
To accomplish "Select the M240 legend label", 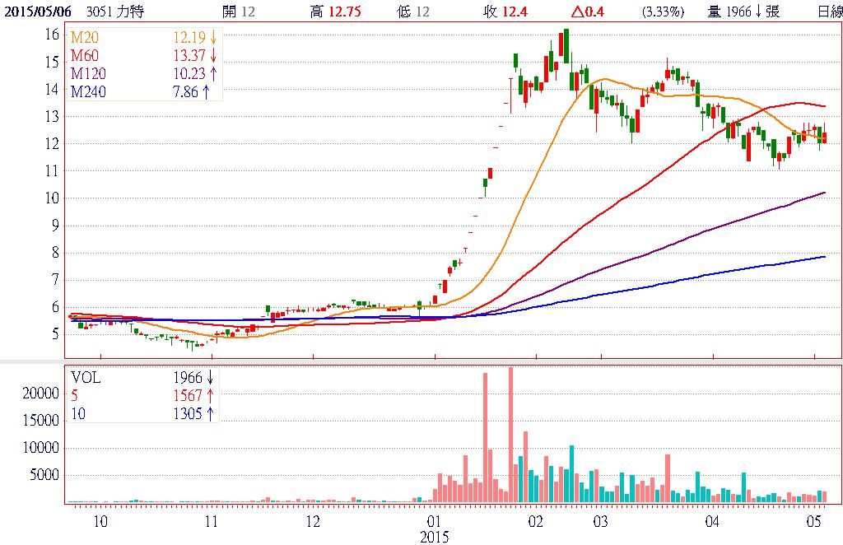I will point(87,91).
